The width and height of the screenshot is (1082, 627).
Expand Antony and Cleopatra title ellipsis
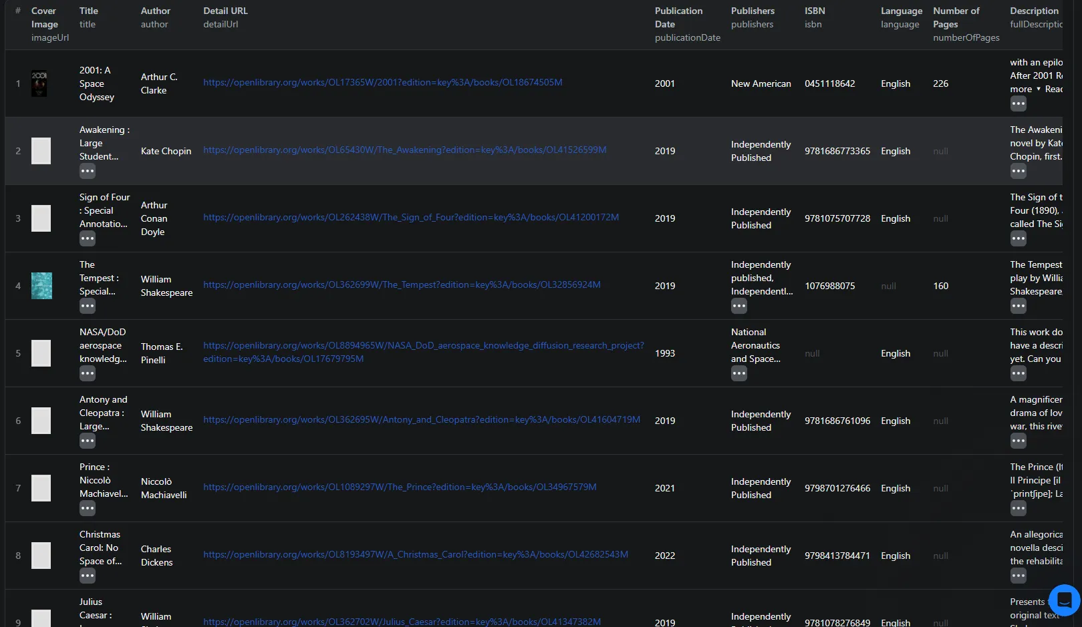(x=88, y=441)
